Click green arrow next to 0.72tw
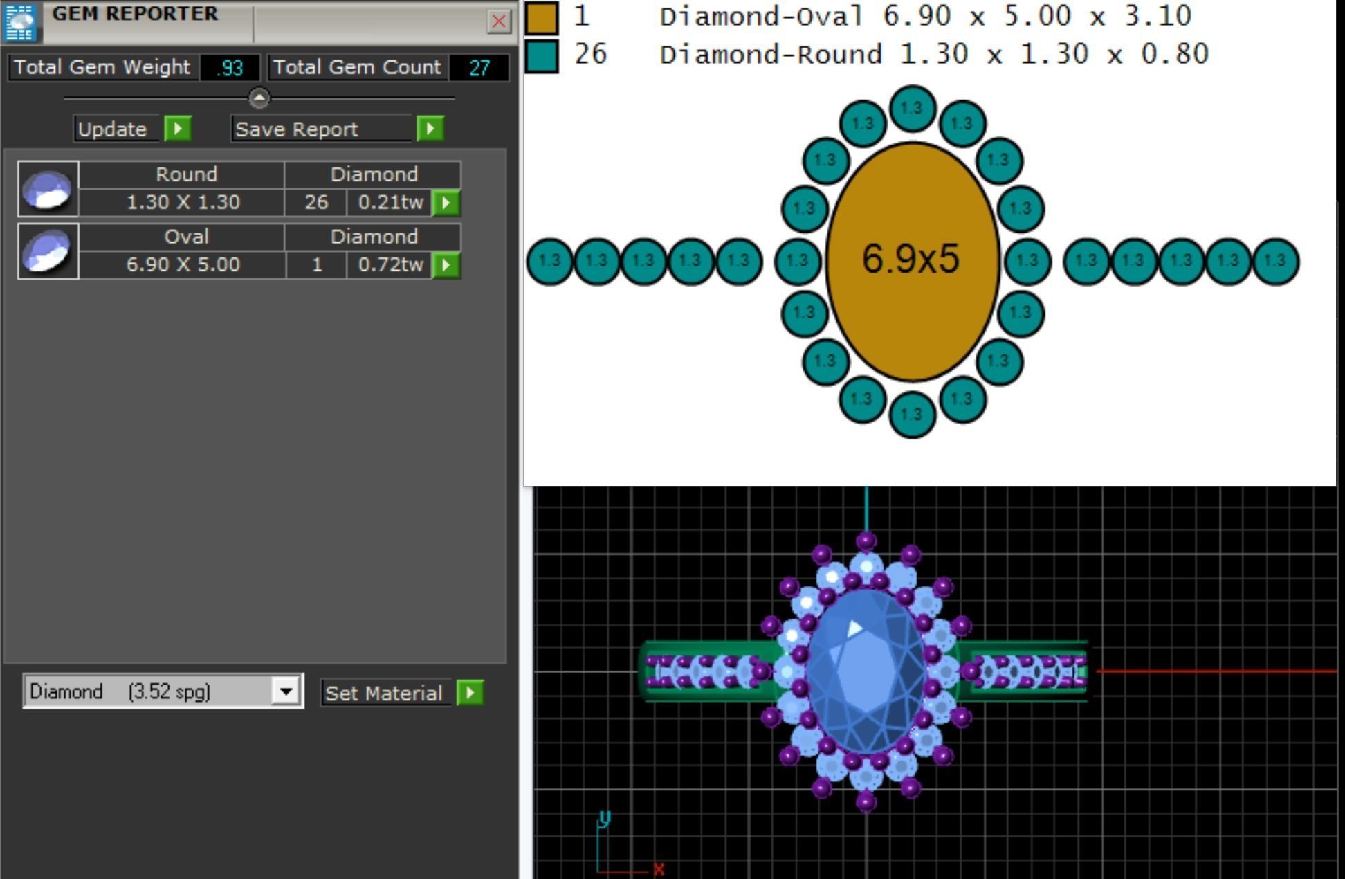Image resolution: width=1345 pixels, height=879 pixels. [x=446, y=265]
